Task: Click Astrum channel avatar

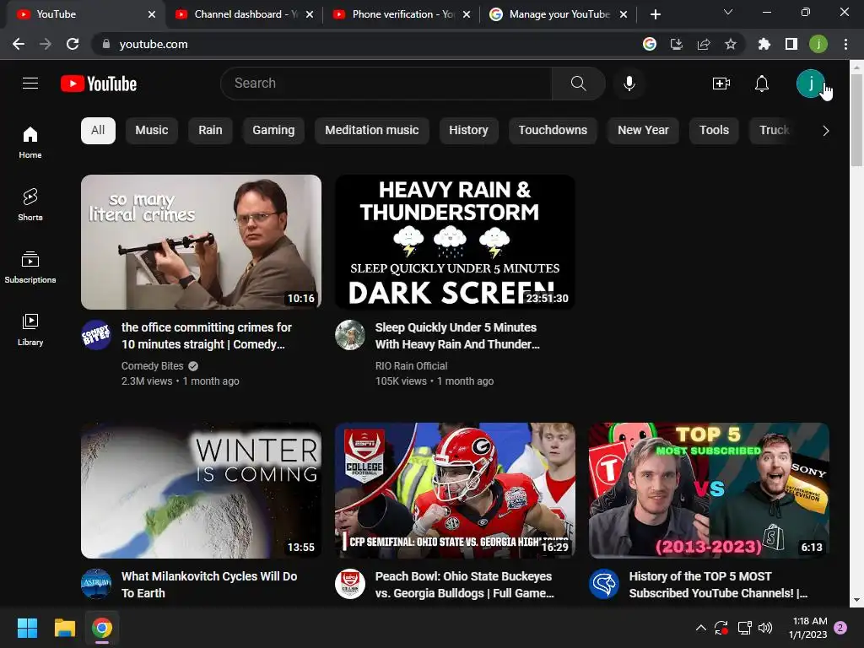Action: pos(96,584)
